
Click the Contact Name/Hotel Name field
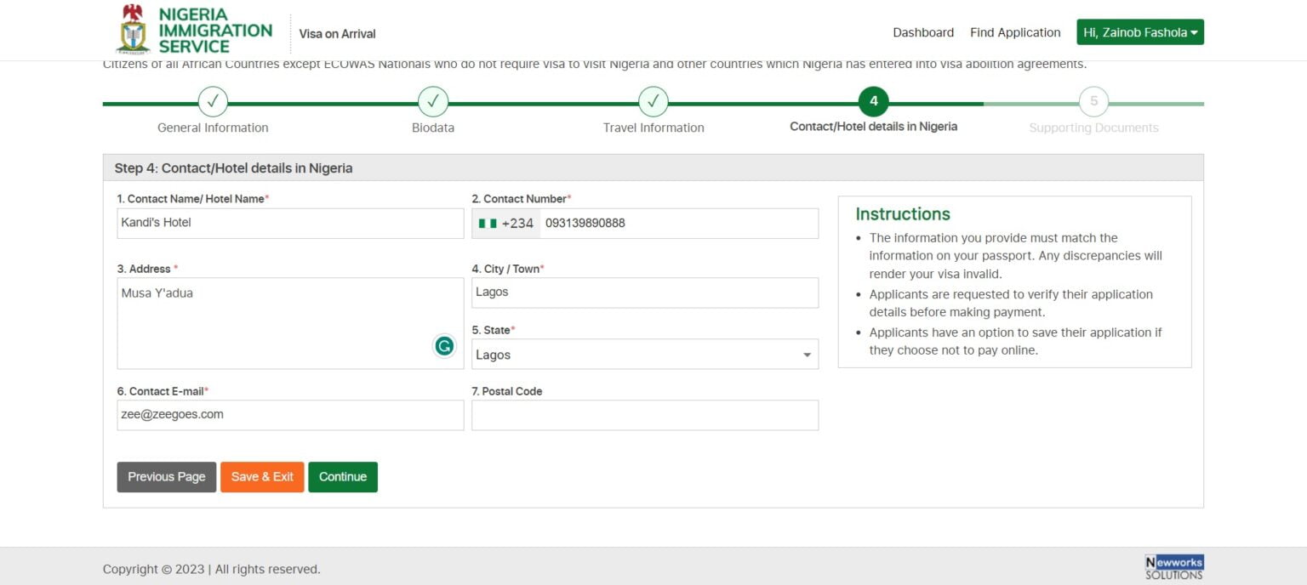pos(290,224)
